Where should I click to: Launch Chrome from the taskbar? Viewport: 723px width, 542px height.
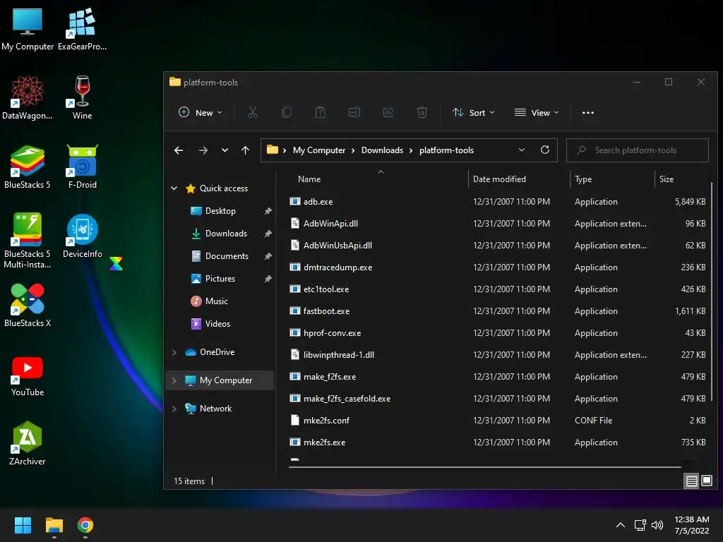[x=85, y=525]
